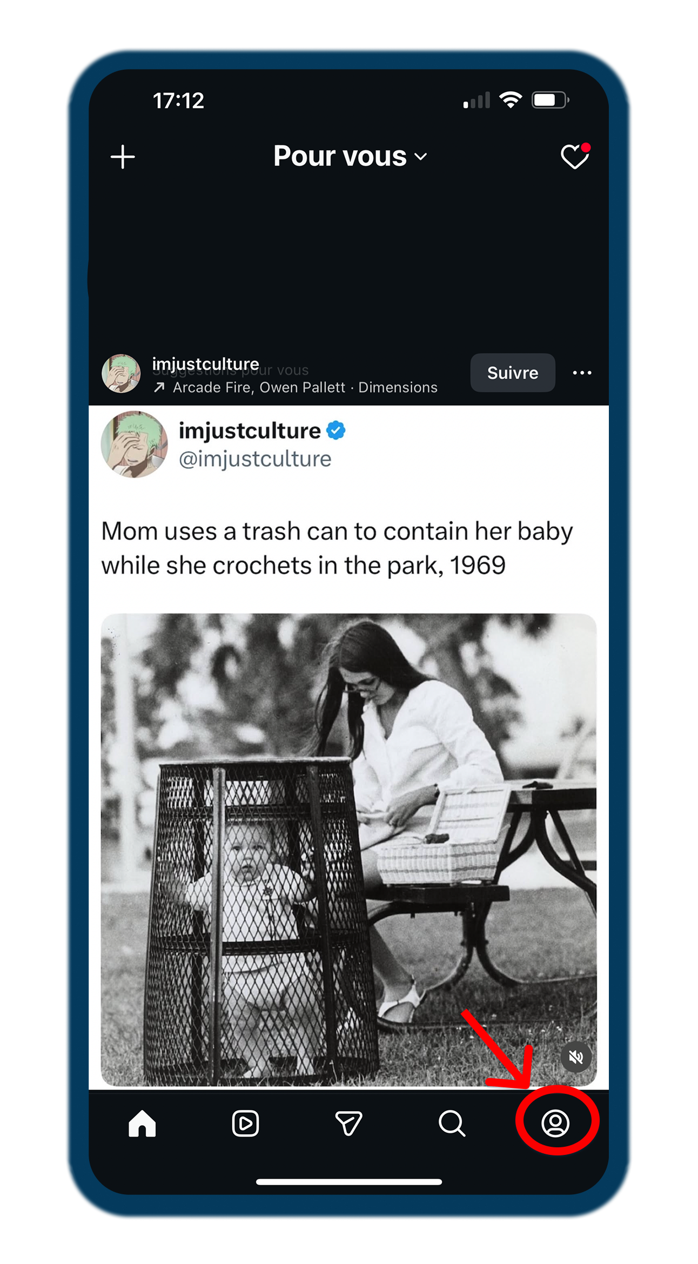This screenshot has width=698, height=1264.
Task: Tap the battery status indicator
Action: [x=550, y=100]
